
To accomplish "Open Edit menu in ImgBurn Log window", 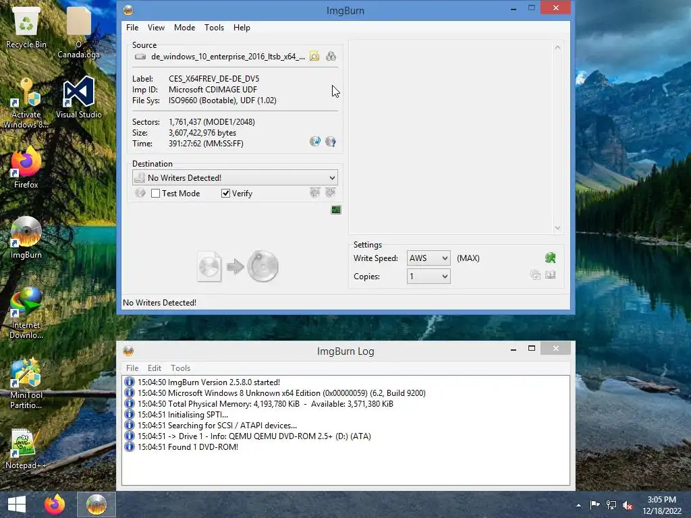I will click(155, 368).
